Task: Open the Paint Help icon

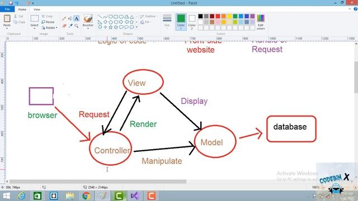Action: click(356, 9)
